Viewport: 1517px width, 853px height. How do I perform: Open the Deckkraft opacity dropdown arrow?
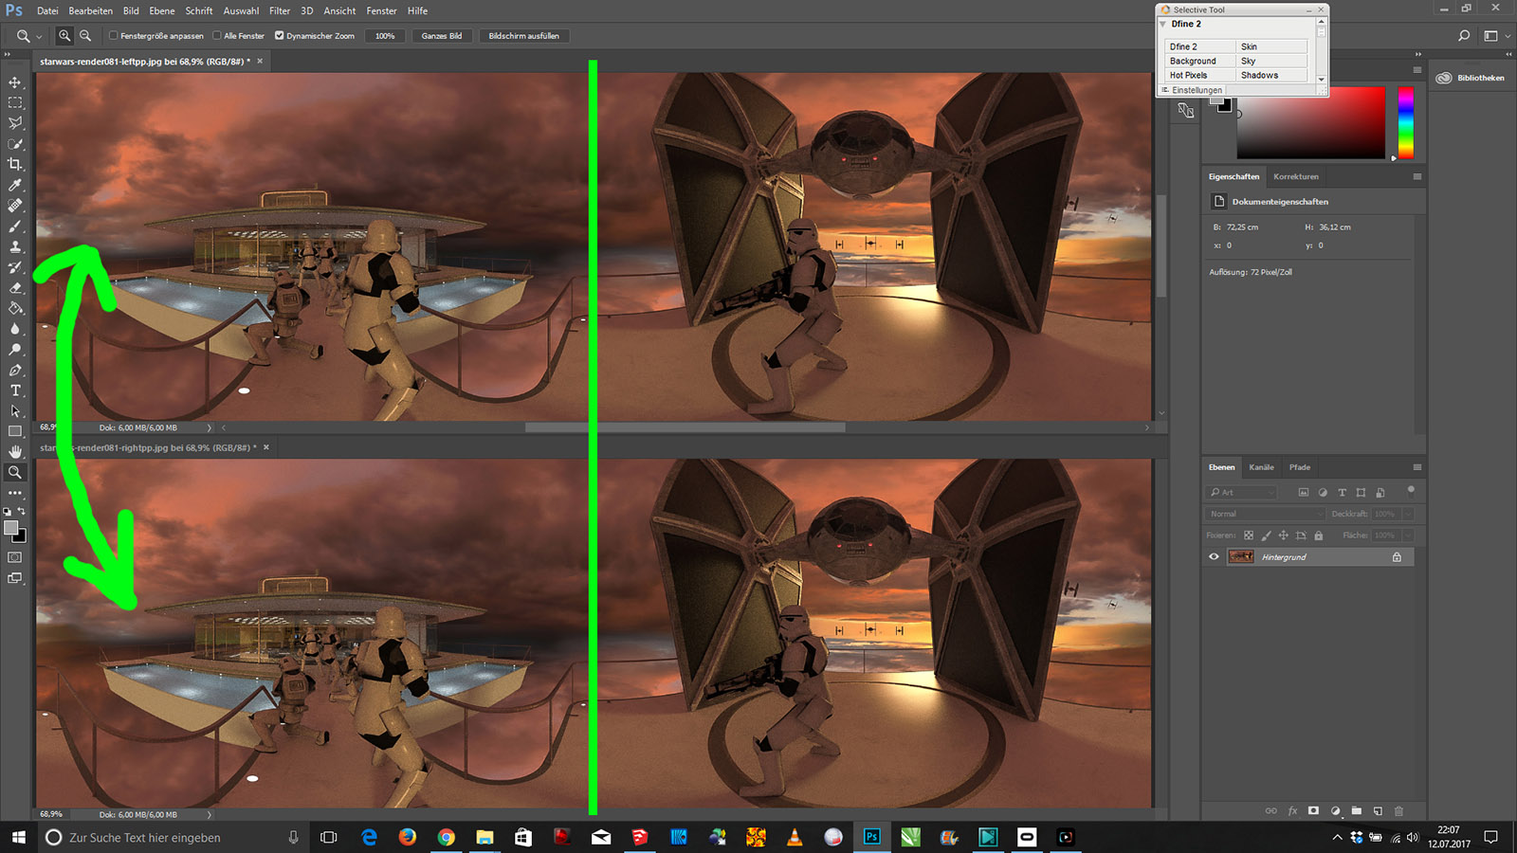point(1408,514)
